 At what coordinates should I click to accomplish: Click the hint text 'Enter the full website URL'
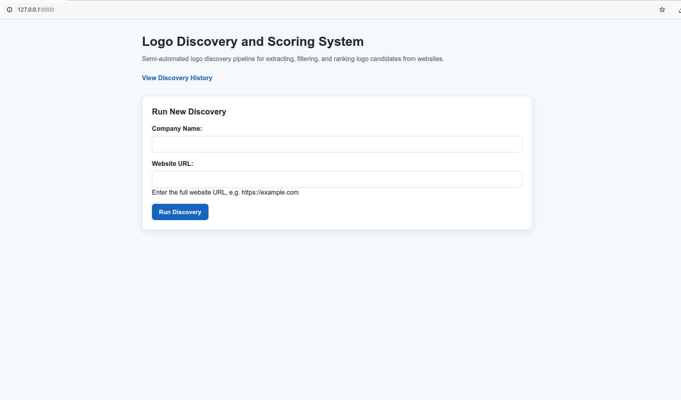click(x=225, y=192)
